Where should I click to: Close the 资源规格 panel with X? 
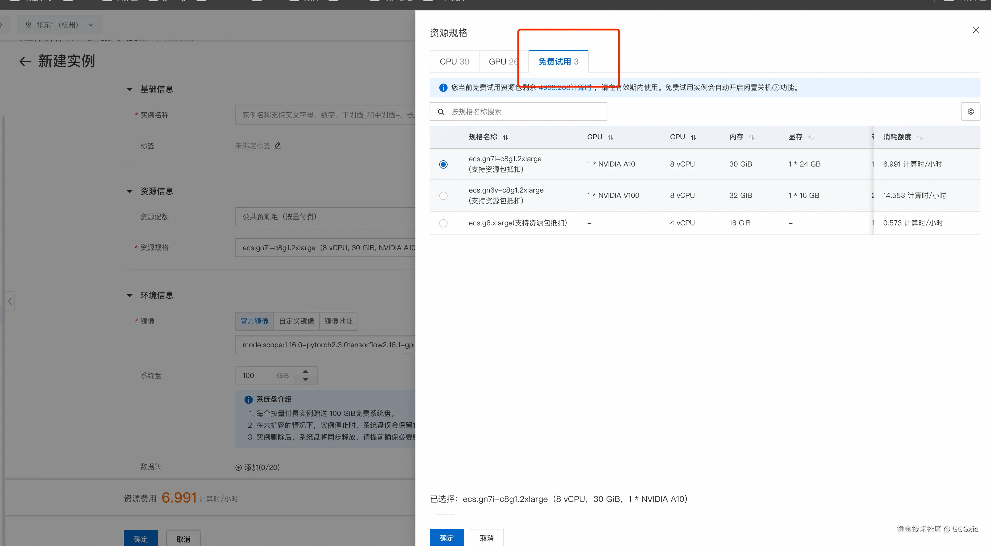976,30
